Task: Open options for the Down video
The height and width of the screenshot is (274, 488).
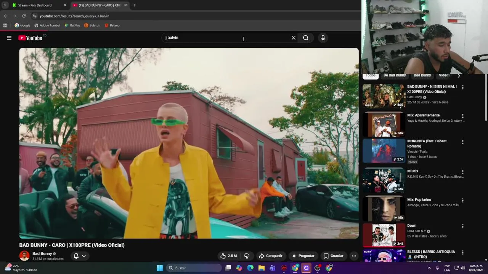Action: [463, 226]
